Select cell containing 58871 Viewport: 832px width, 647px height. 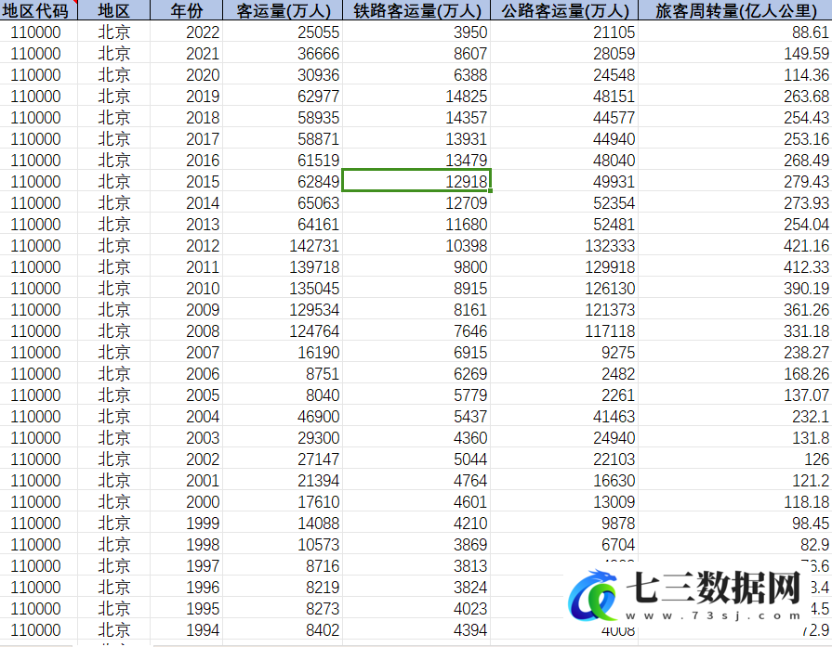click(x=283, y=138)
